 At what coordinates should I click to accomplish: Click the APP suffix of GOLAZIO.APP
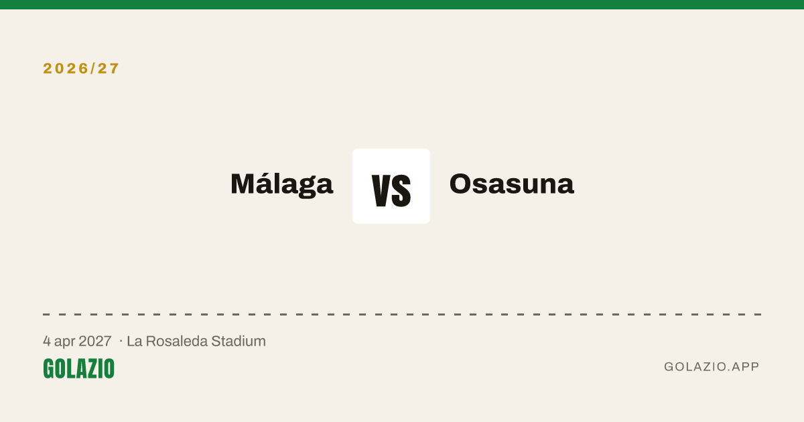pyautogui.click(x=746, y=366)
